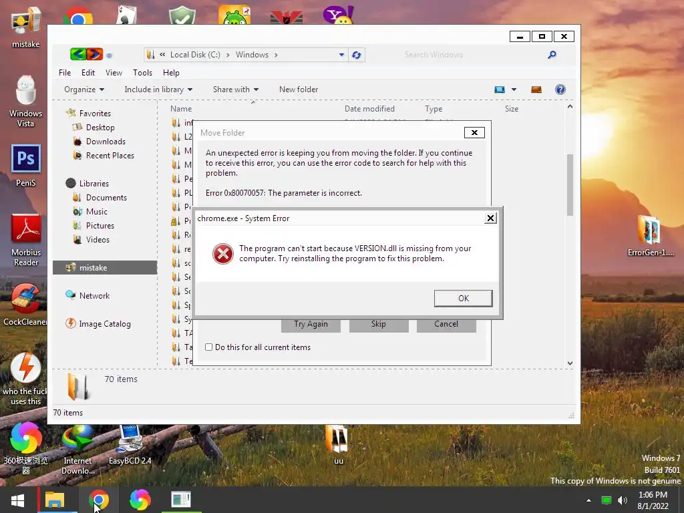Open Windows Vista desktop icon
Screen dimensions: 684x513
click(26, 102)
